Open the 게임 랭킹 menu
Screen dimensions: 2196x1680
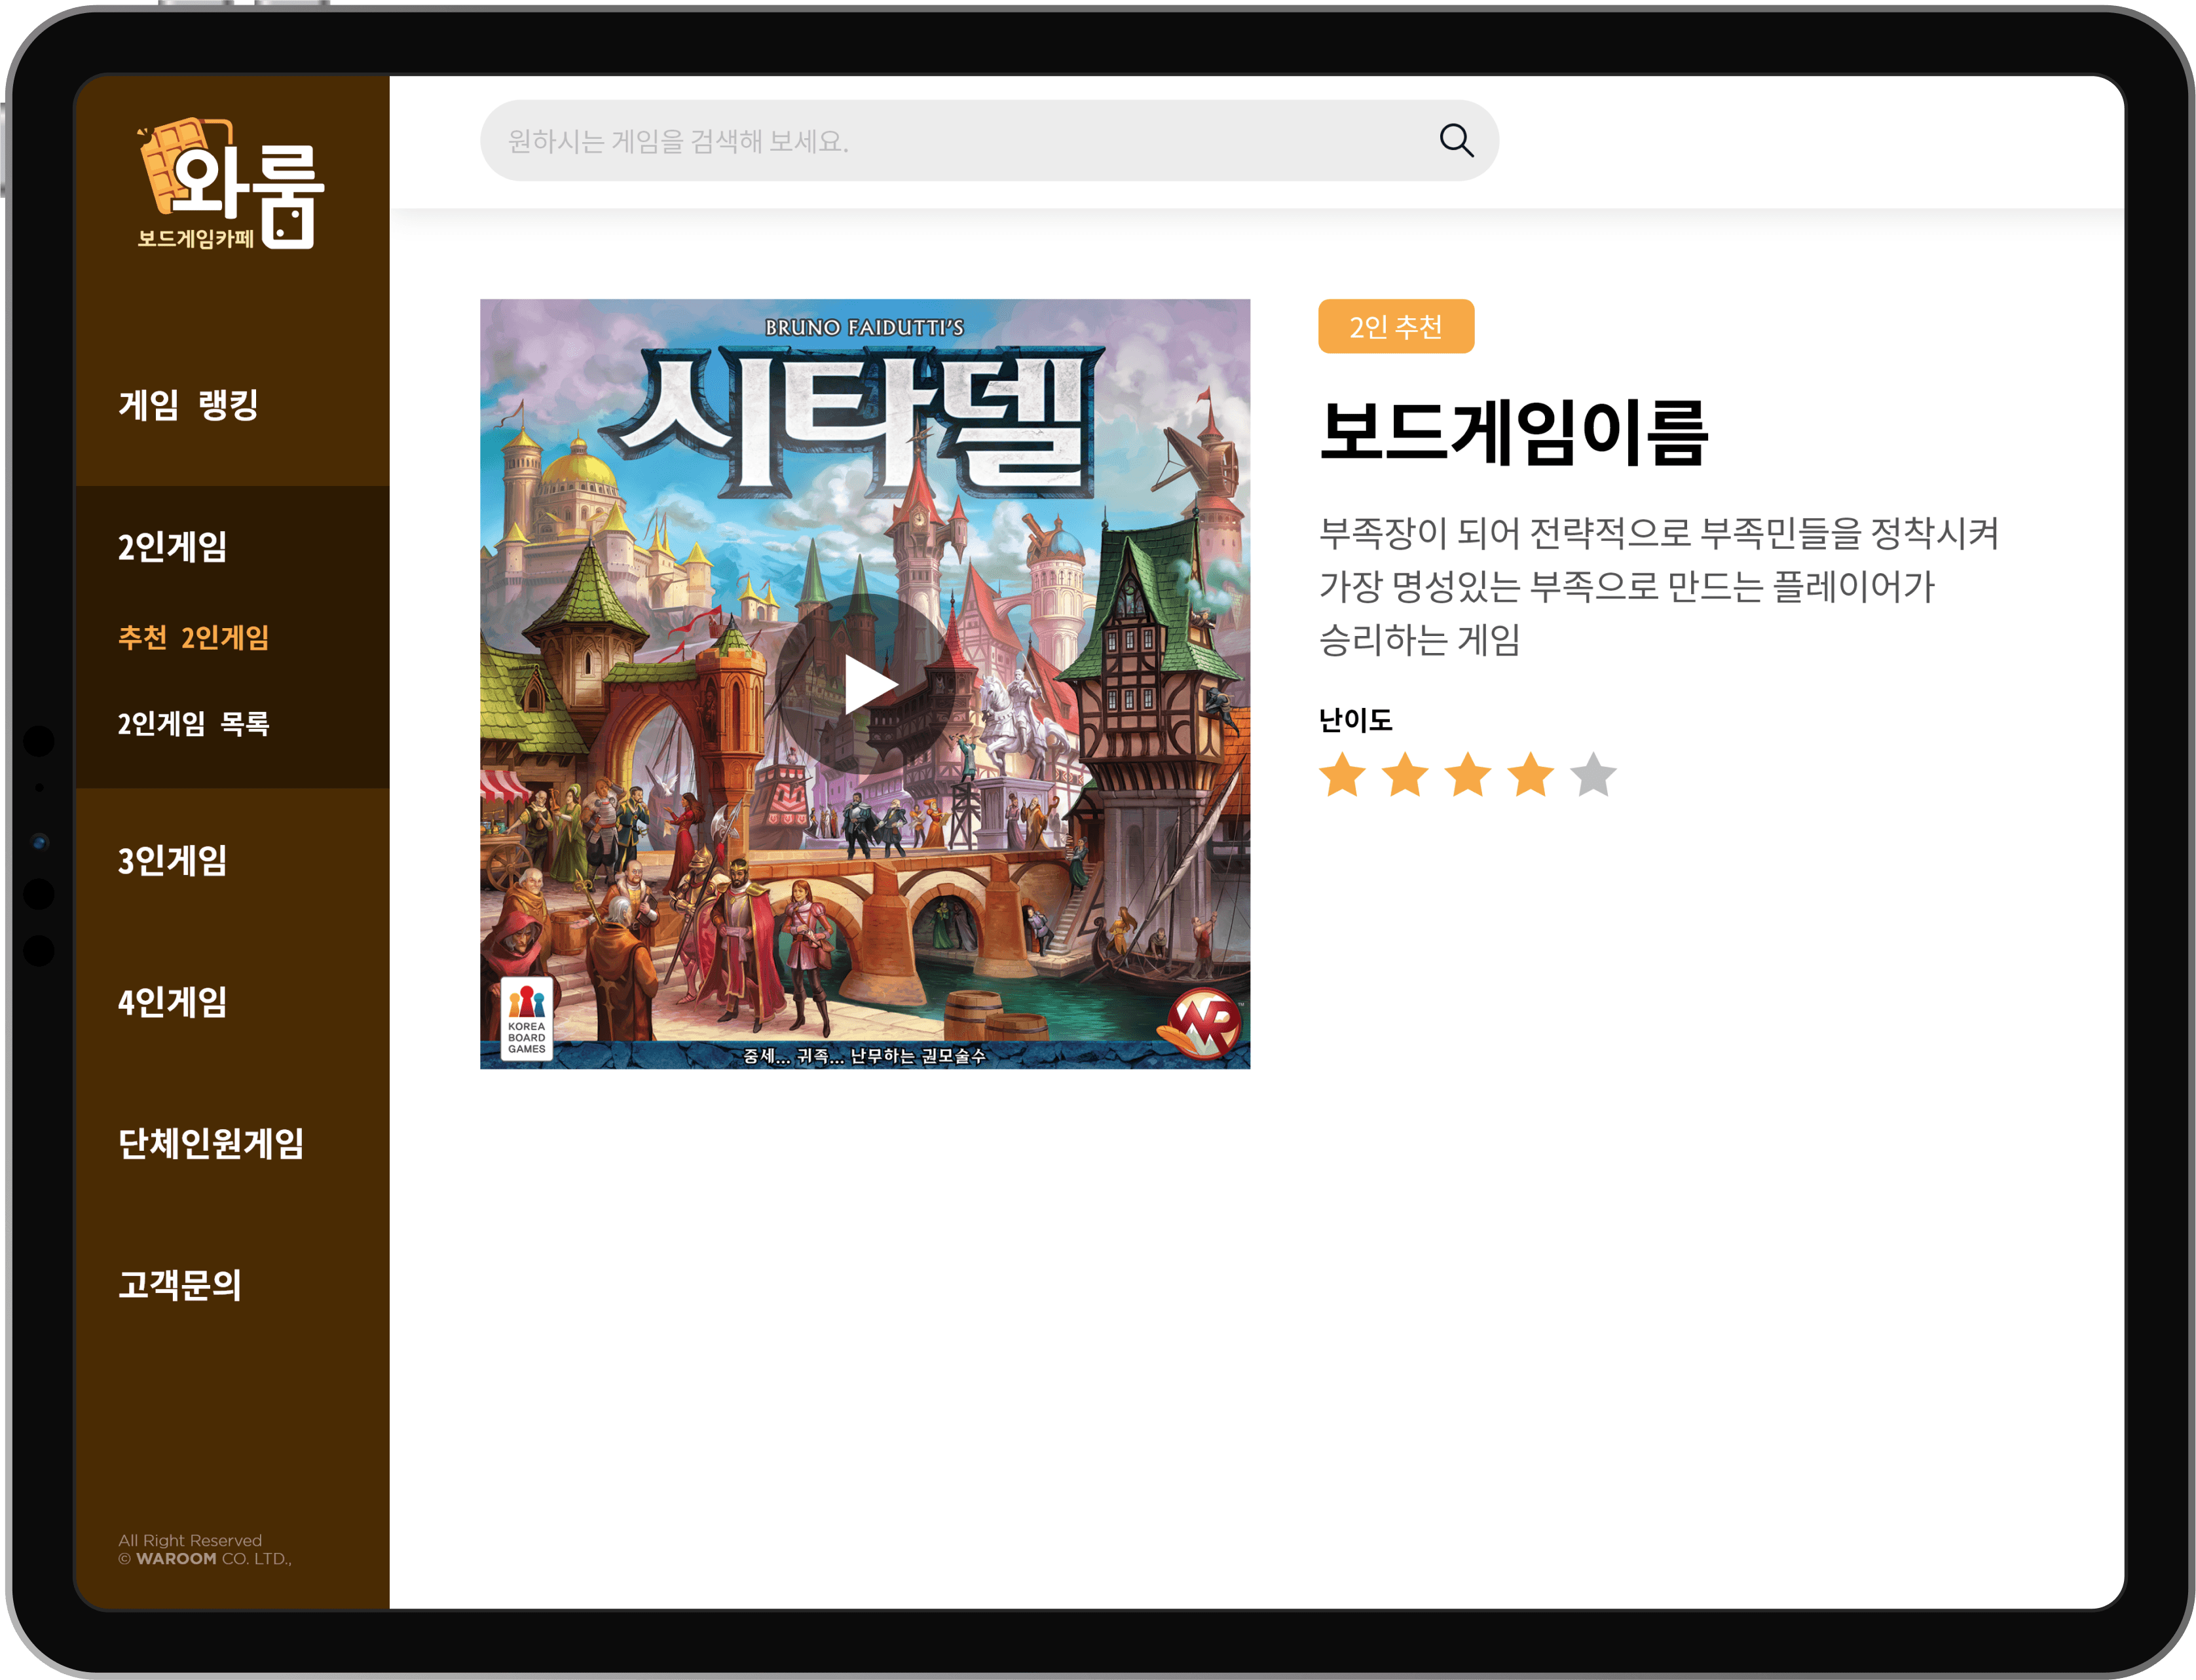pos(189,405)
